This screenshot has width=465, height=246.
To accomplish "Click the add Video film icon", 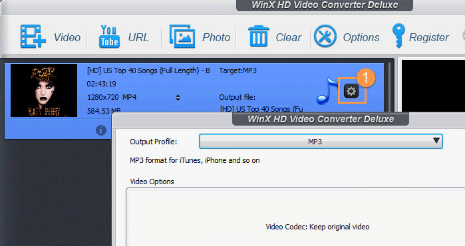I will (33, 37).
